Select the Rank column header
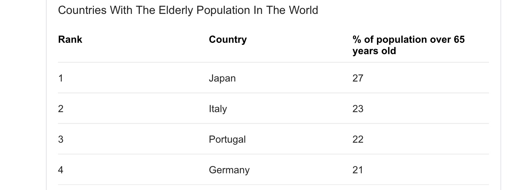This screenshot has height=190, width=521. click(x=70, y=40)
